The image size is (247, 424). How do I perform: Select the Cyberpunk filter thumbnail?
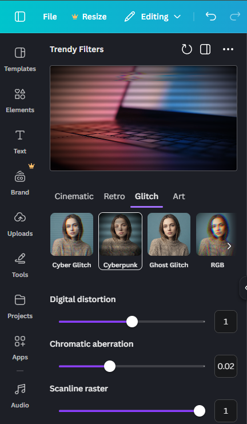(120, 241)
